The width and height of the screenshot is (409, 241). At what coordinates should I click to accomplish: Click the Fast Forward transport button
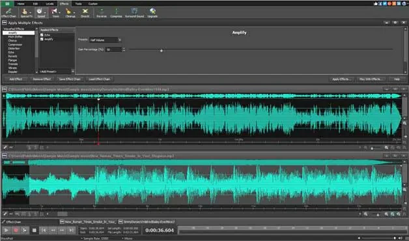pyautogui.click(x=62, y=230)
